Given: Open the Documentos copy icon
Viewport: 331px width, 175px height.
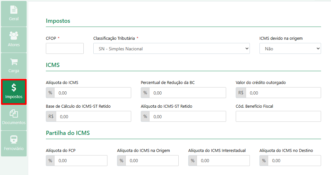Looking at the screenshot, I should (14, 114).
